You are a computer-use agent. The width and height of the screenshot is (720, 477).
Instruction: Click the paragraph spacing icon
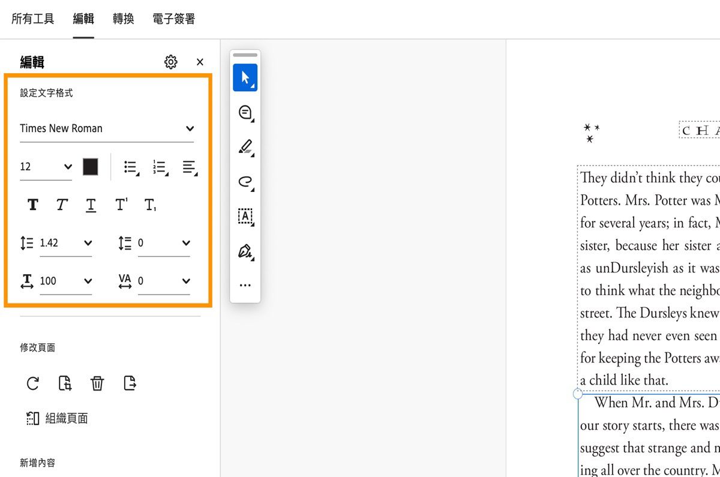125,243
